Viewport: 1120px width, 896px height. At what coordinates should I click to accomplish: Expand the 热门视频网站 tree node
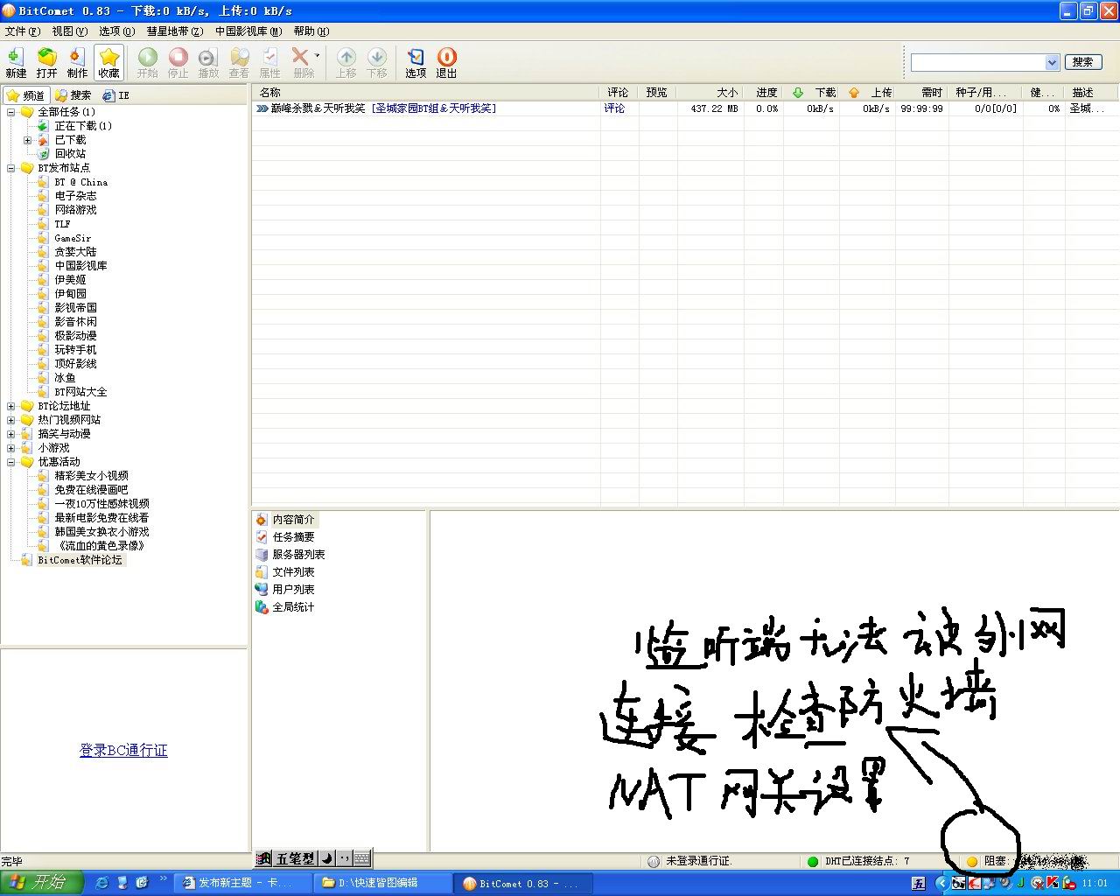click(11, 420)
